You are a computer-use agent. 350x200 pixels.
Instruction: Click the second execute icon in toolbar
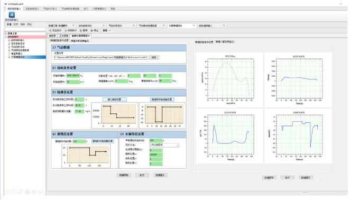pos(66,30)
